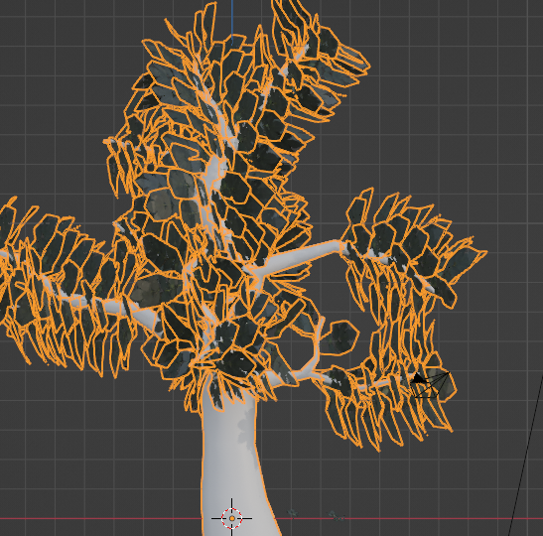
Task: Select the isolated single leaf beside curved branch
Action: [339, 337]
